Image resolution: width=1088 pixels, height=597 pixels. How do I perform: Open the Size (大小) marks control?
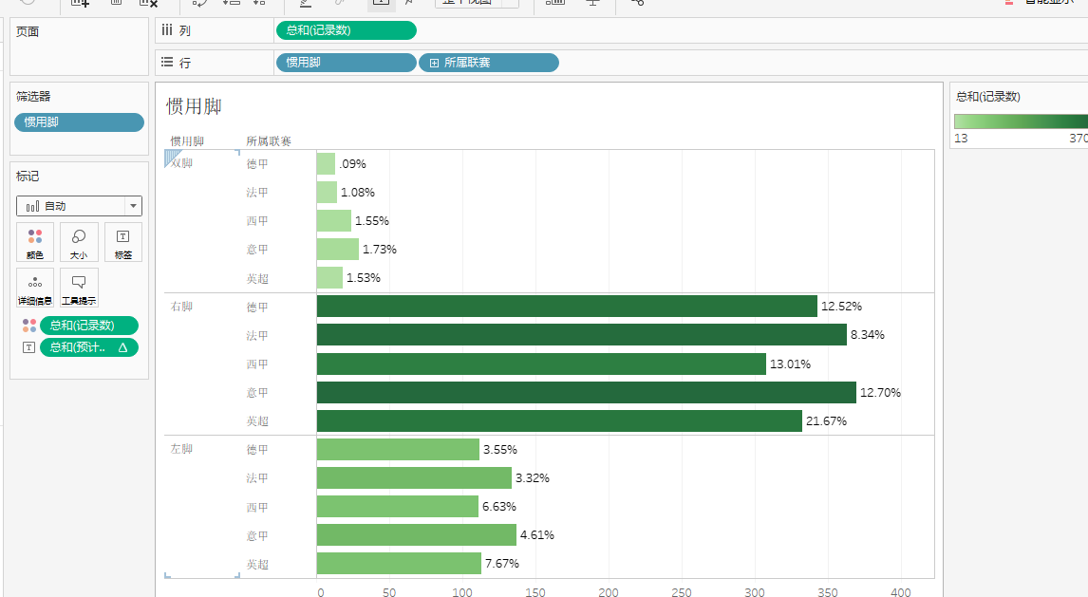click(x=79, y=242)
